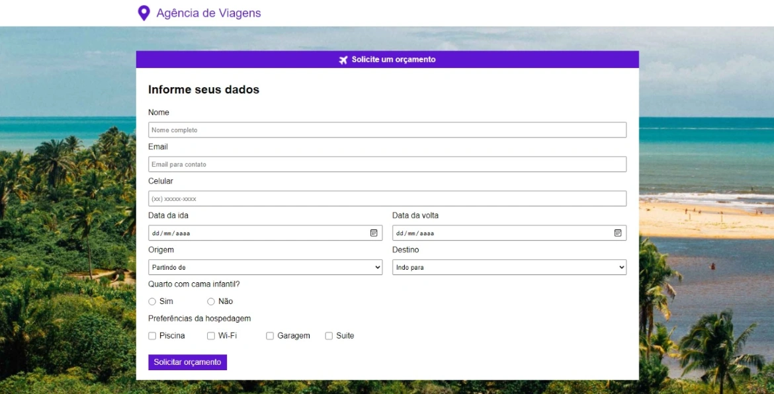Open the calendar picker for Data da volta
Screen dimensions: 774x394
(618, 233)
